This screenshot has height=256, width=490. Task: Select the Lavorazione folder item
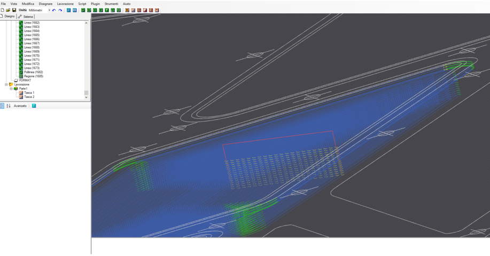21,84
